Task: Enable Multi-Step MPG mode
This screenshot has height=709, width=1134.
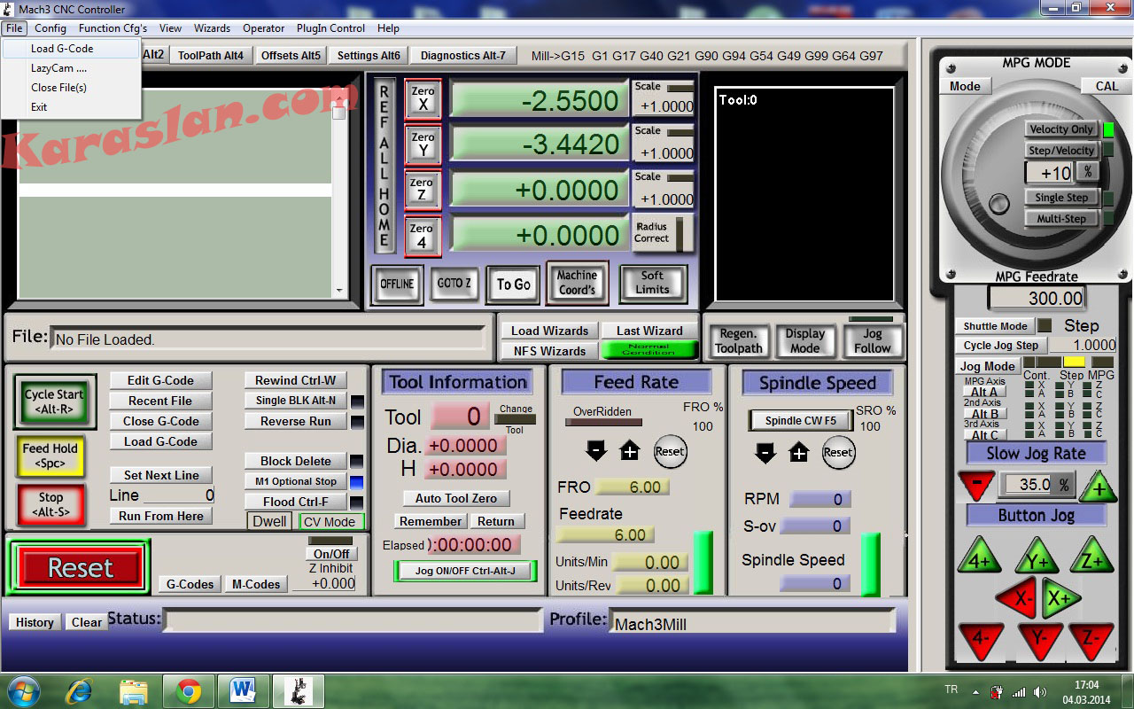Action: [x=1061, y=218]
